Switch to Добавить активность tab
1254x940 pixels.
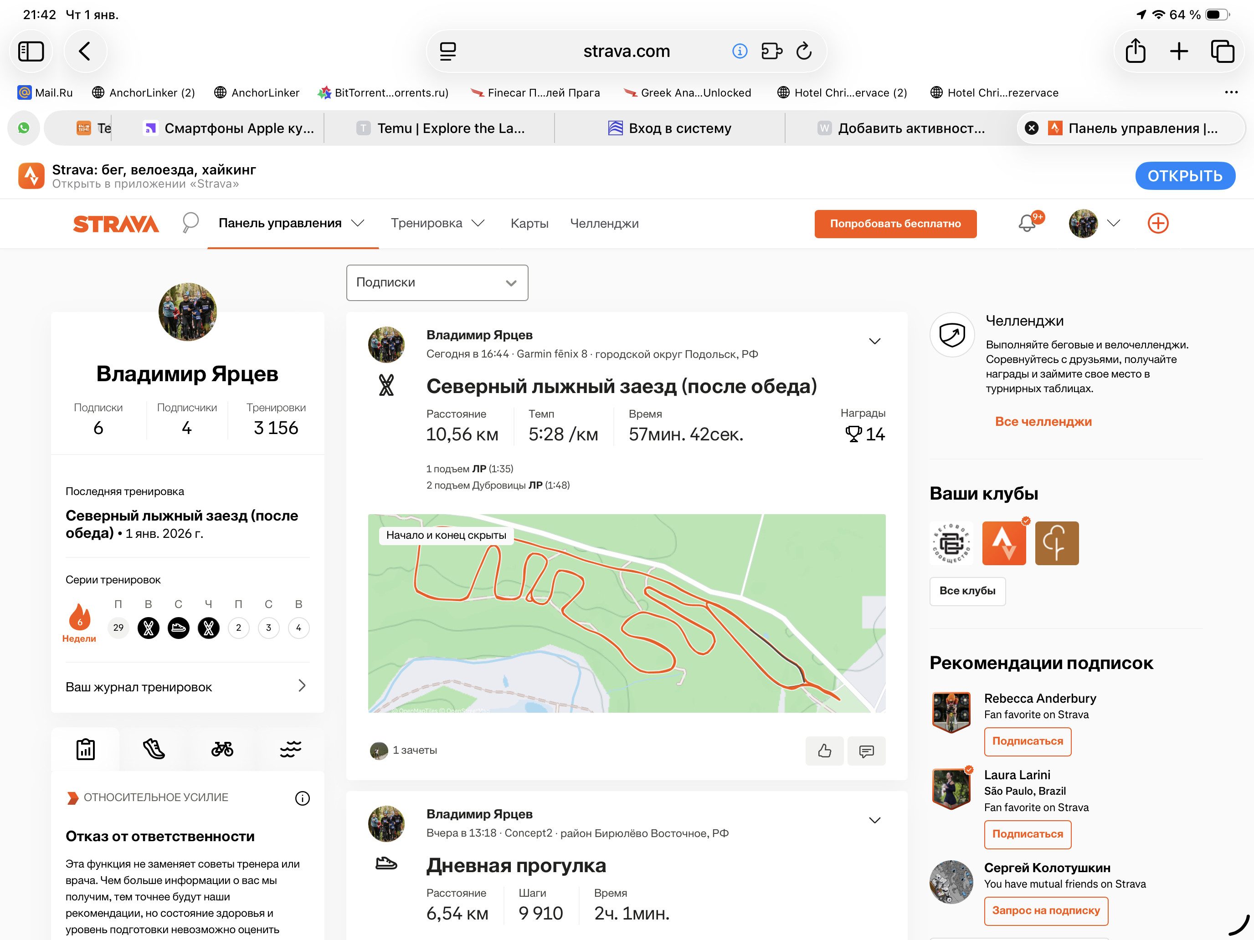click(901, 128)
